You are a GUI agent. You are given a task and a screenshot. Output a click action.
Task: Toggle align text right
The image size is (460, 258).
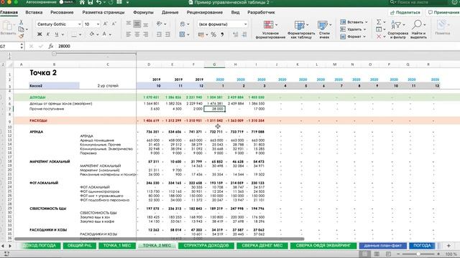coord(145,34)
